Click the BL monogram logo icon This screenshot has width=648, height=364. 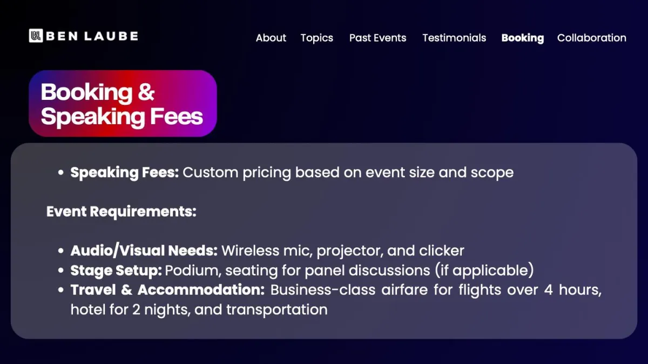click(x=36, y=36)
